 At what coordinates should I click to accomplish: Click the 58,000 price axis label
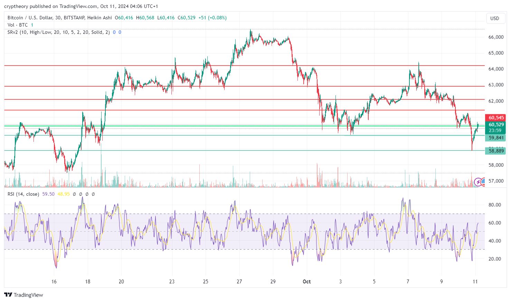click(x=496, y=165)
